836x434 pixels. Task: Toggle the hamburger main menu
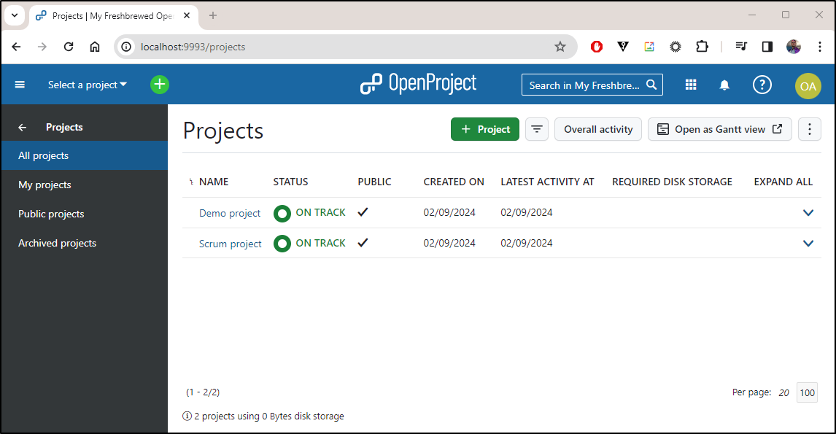[x=20, y=85]
